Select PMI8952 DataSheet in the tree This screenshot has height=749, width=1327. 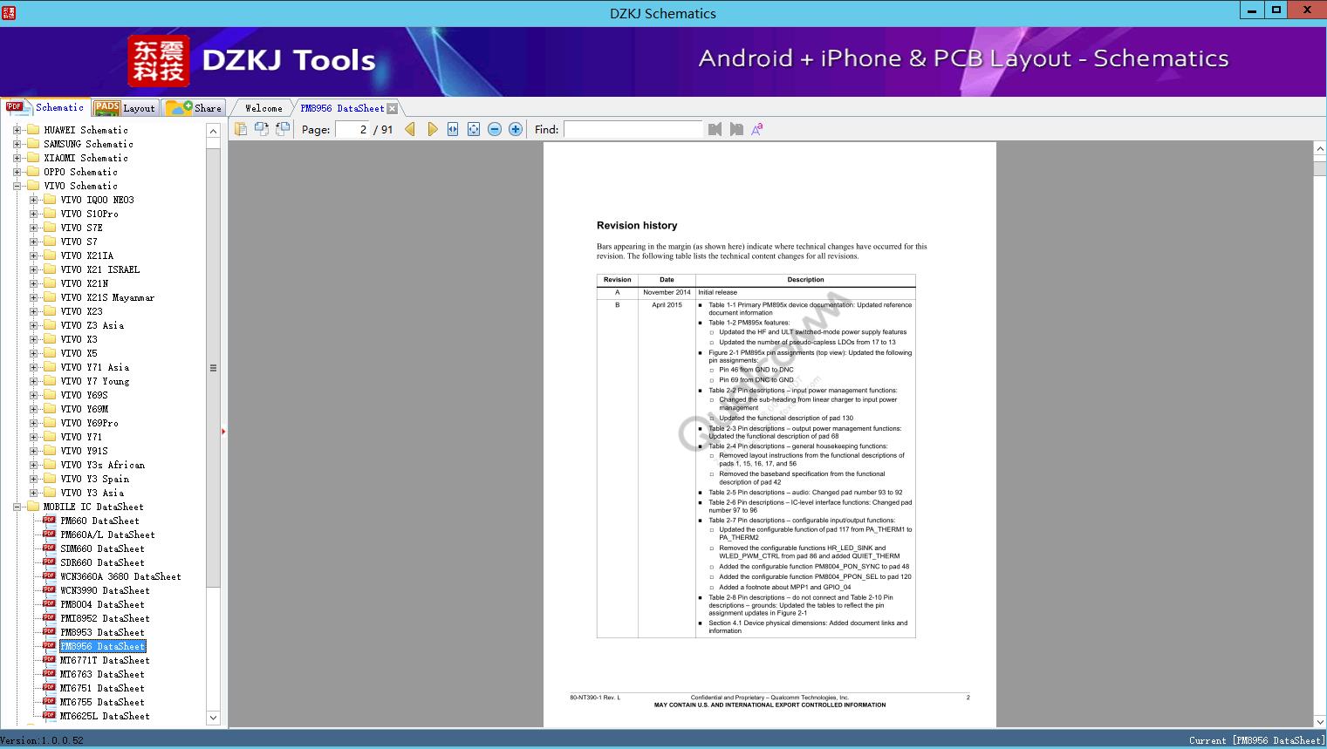pos(105,618)
